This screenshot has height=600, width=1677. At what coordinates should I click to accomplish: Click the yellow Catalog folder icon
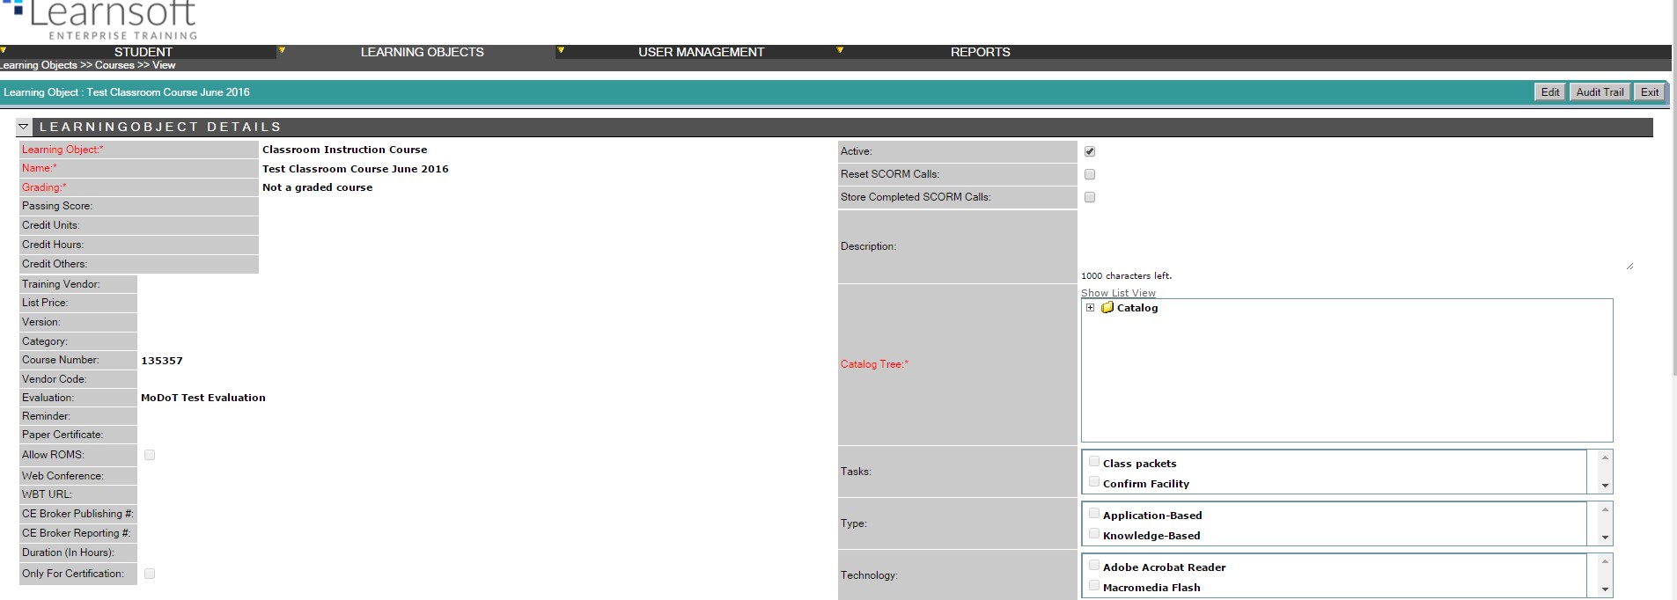click(1107, 308)
